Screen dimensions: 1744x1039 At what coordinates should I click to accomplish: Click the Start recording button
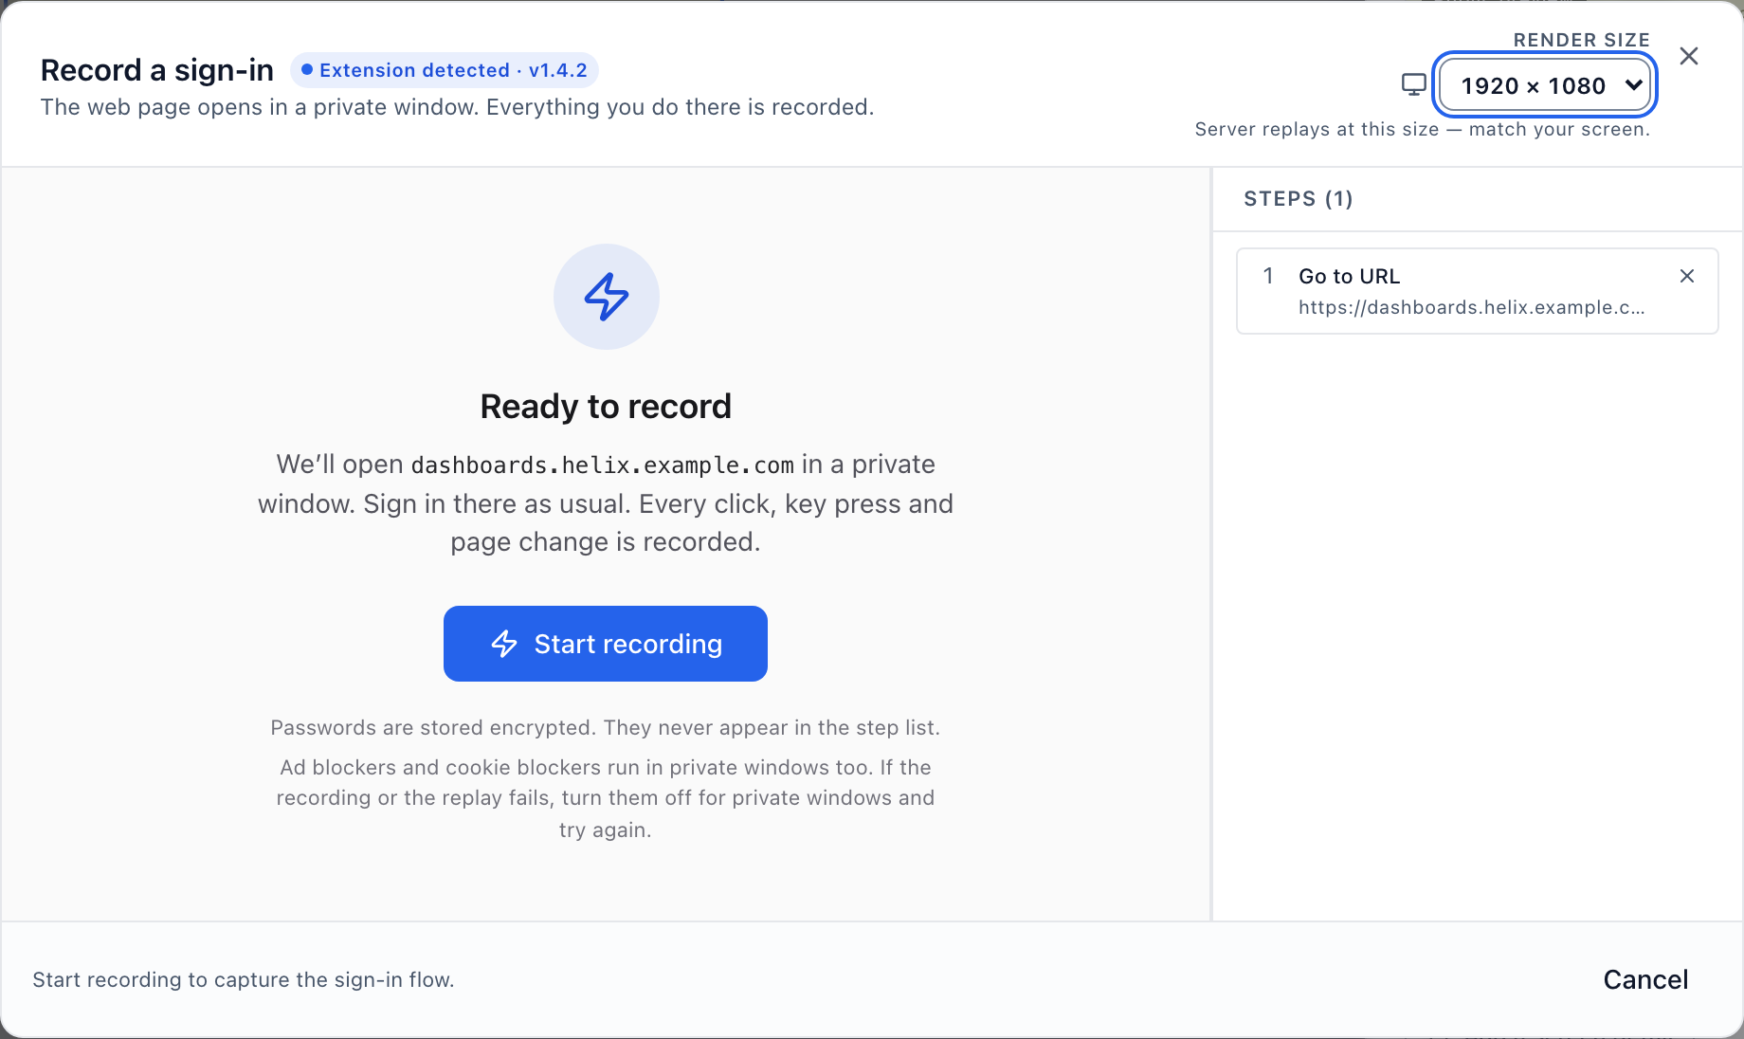[x=605, y=644]
